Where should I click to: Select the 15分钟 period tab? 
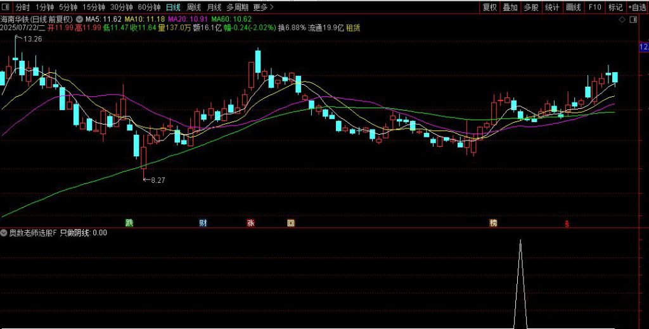pos(94,8)
